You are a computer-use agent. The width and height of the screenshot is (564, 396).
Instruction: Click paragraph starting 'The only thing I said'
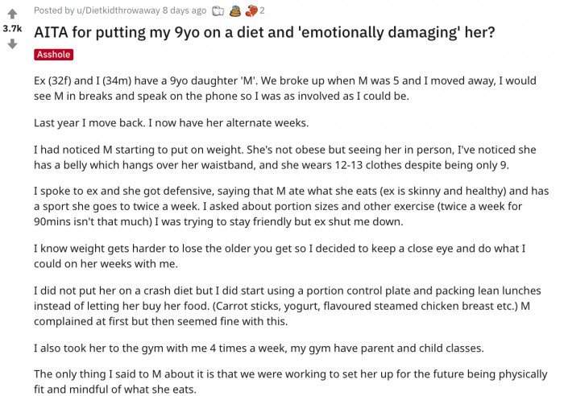pyautogui.click(x=291, y=382)
